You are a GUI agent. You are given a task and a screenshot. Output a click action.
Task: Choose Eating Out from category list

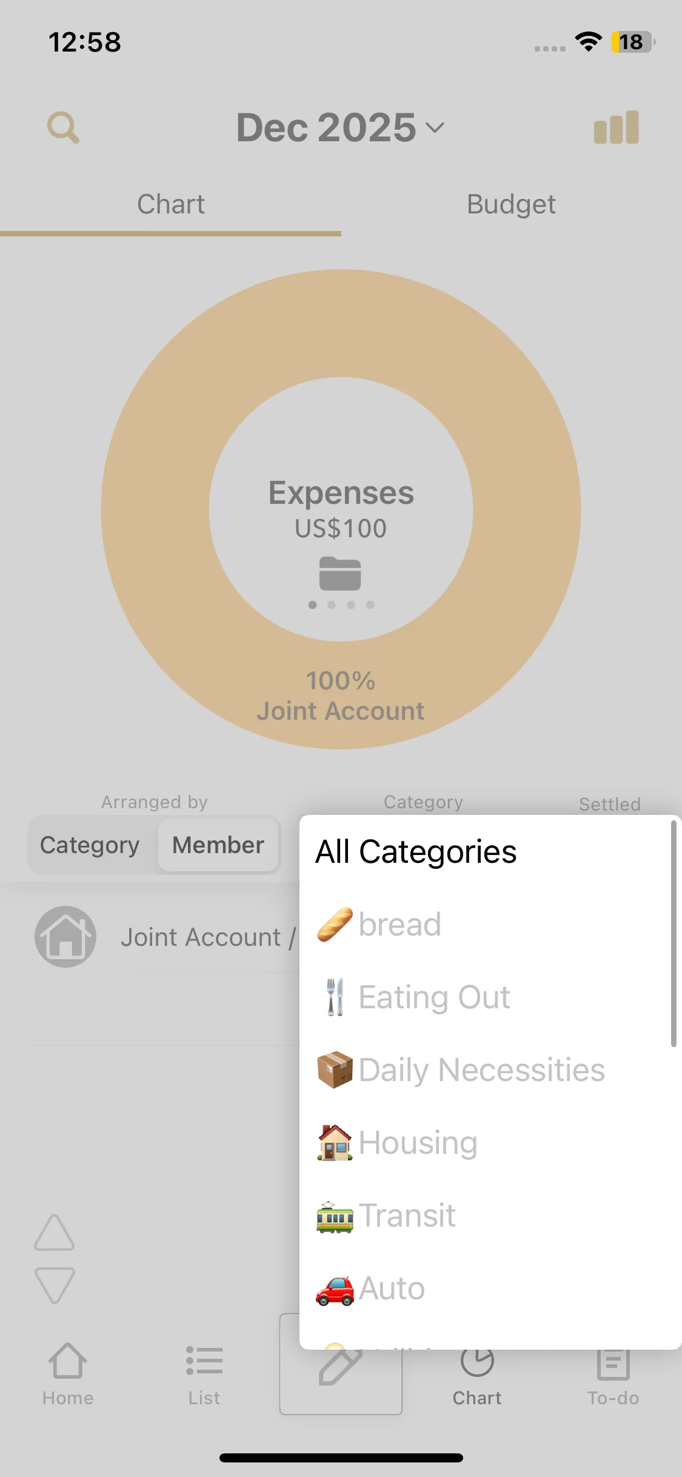(434, 997)
